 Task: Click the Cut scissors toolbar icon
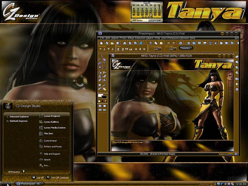(151, 43)
